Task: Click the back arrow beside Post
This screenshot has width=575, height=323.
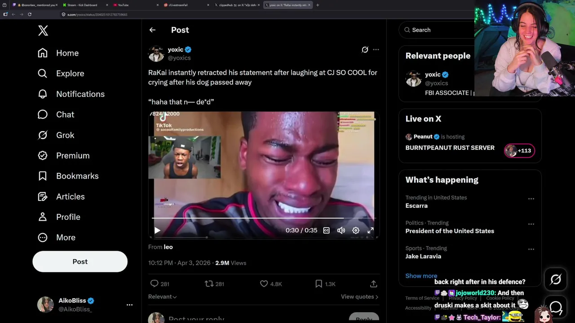Action: pos(152,30)
